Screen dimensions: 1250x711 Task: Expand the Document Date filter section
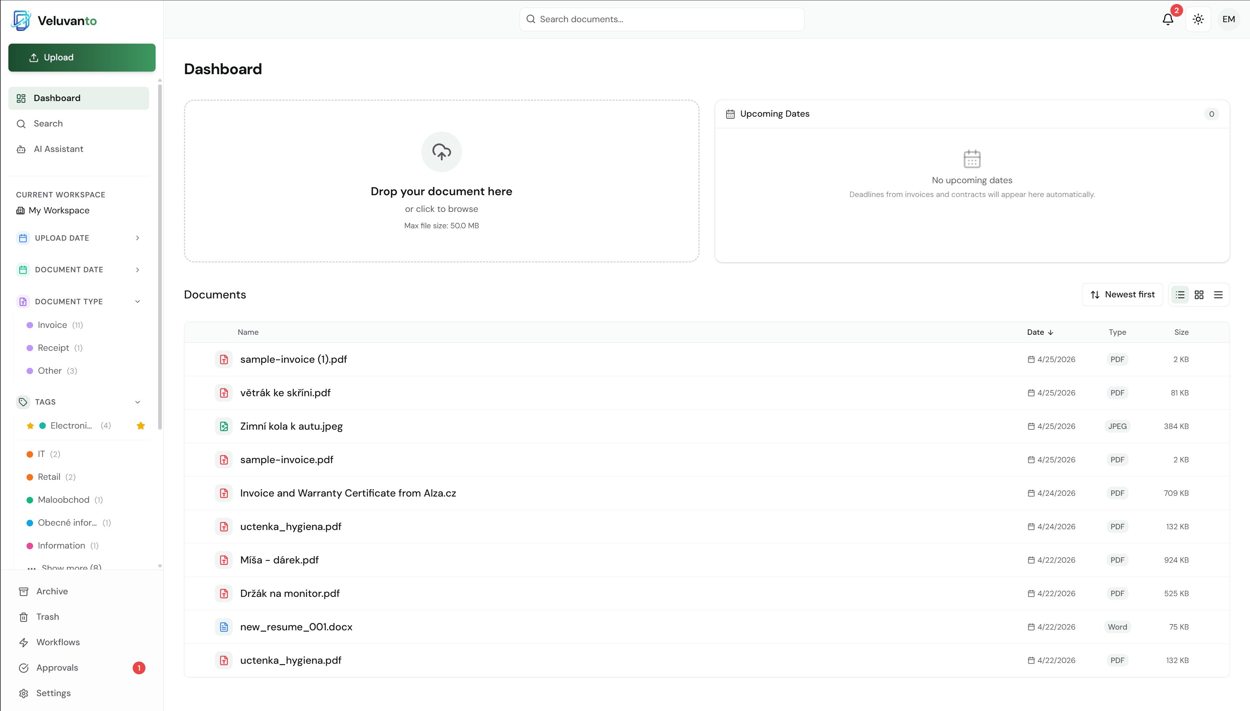[79, 270]
